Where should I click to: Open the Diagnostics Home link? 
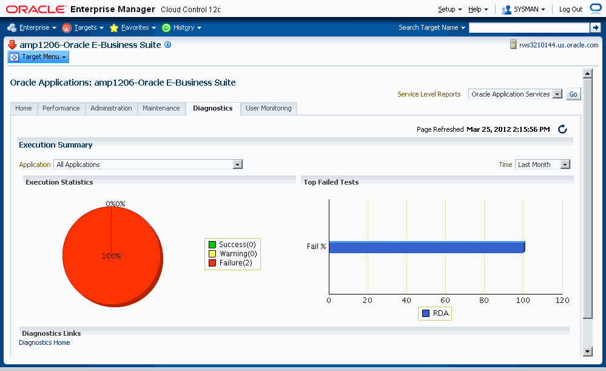[x=44, y=342]
